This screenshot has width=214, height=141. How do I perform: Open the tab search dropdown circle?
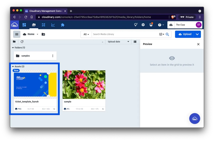(x=200, y=11)
